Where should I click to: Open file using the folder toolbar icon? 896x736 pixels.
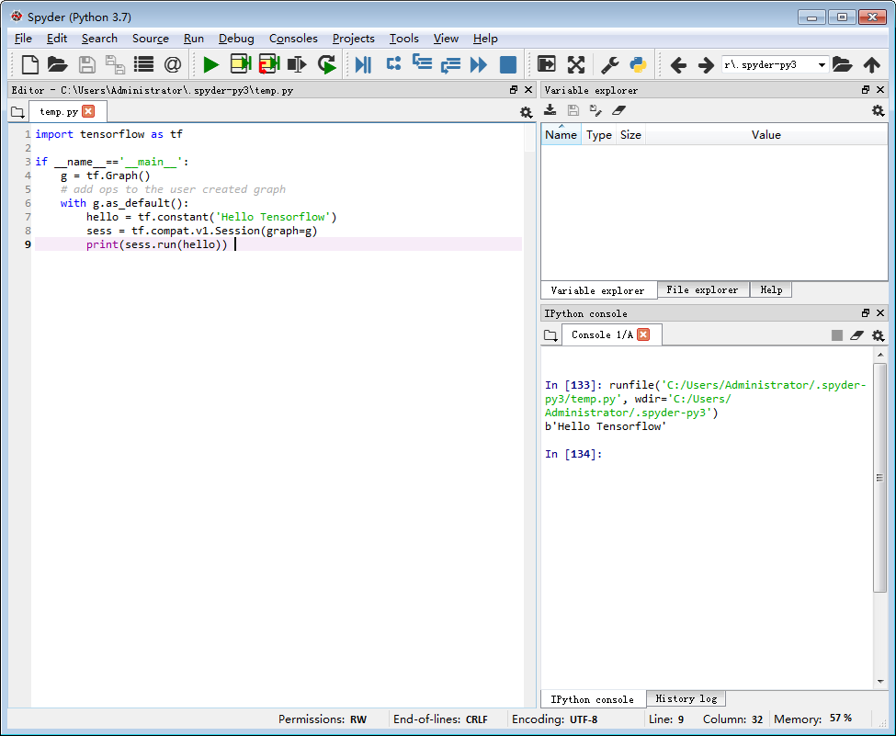58,64
